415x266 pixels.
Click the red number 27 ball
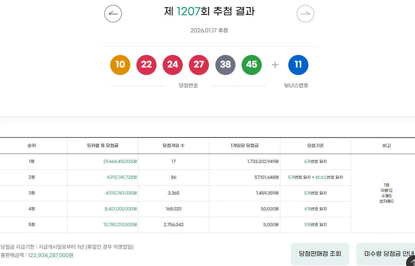(x=199, y=65)
